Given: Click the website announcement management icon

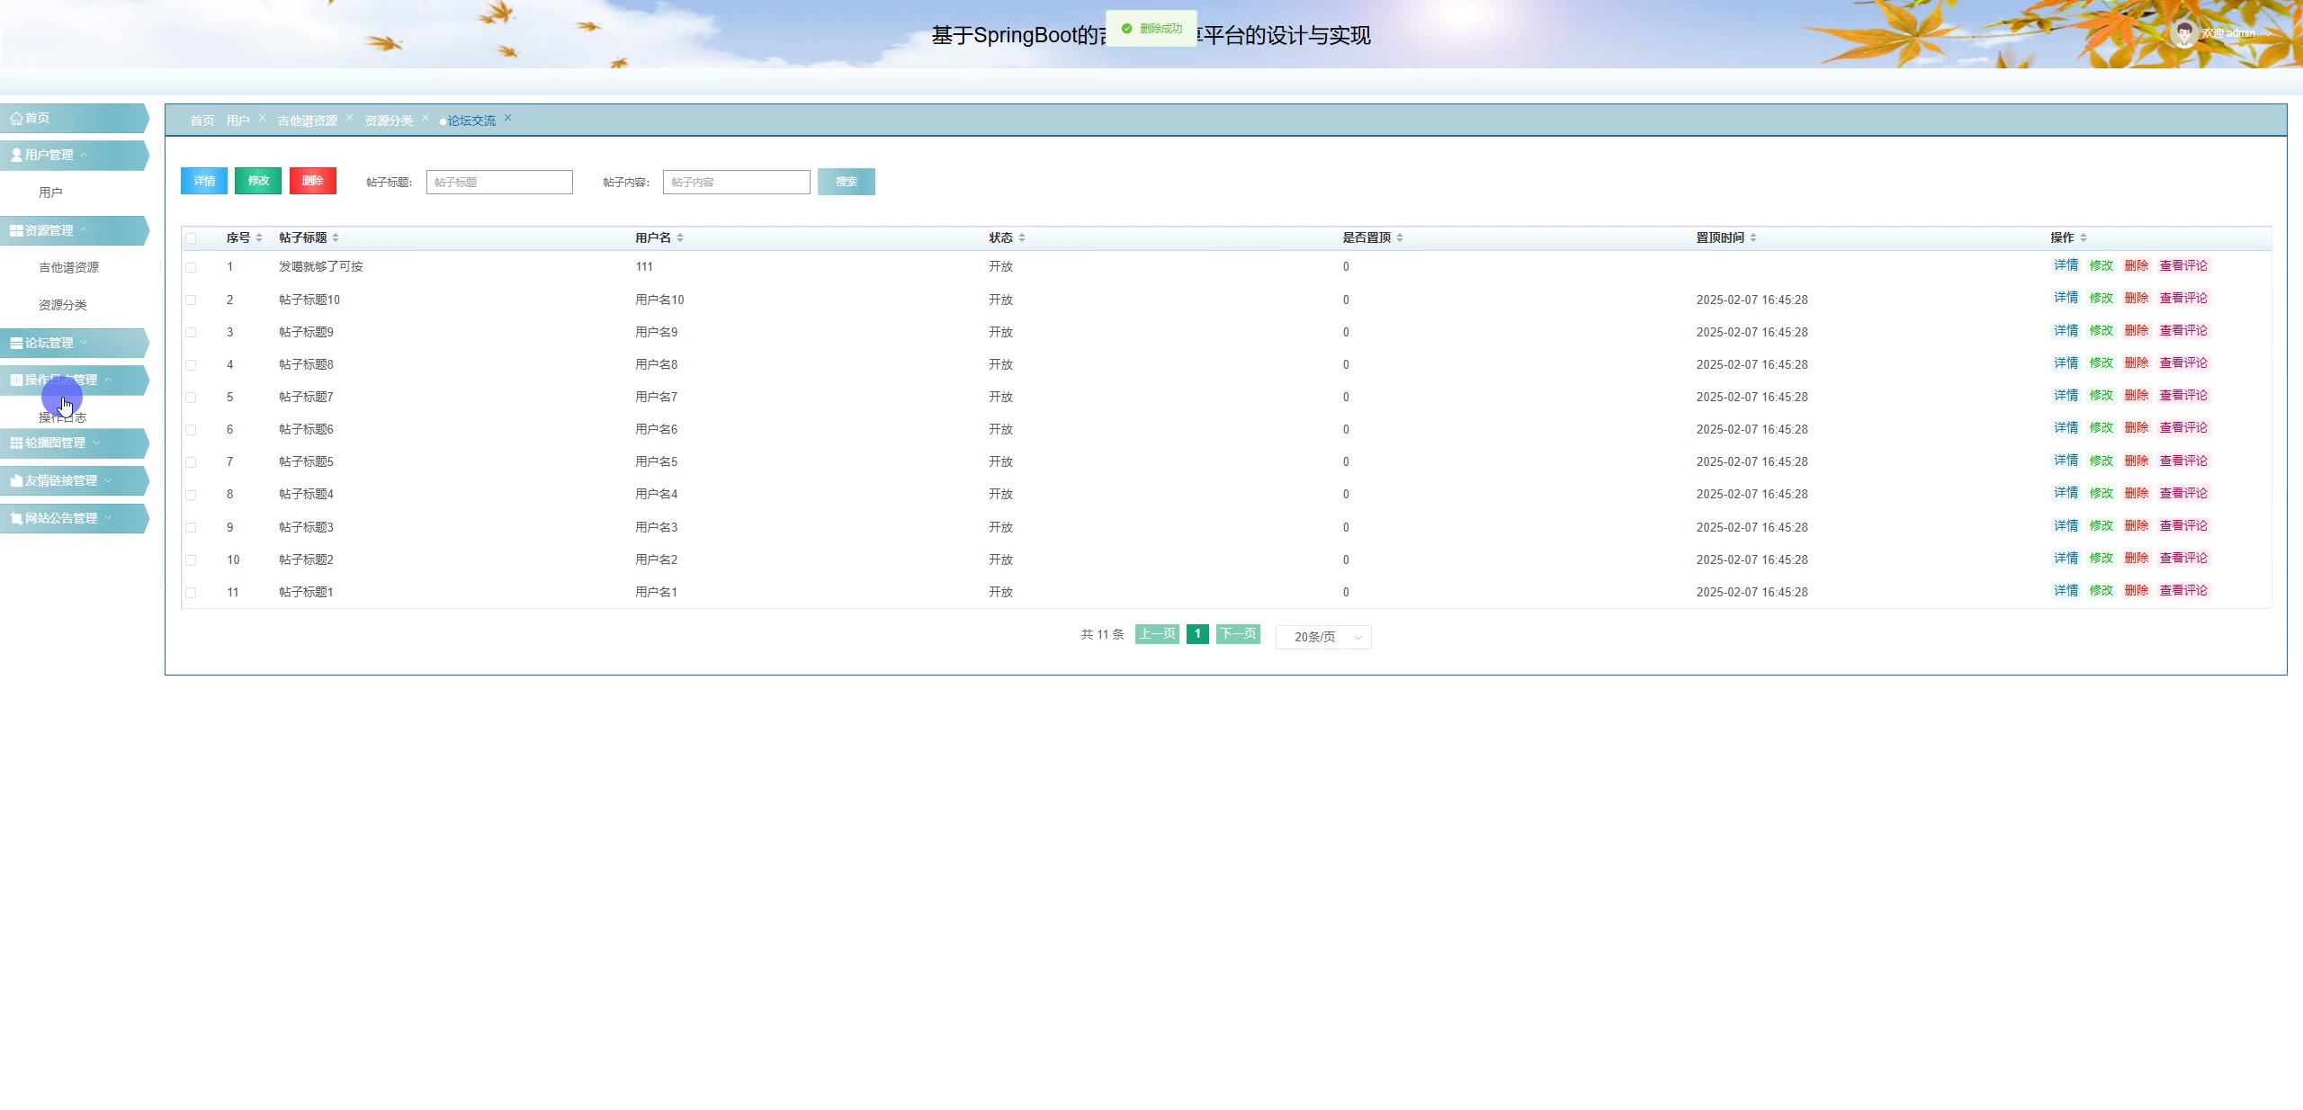Looking at the screenshot, I should [16, 519].
